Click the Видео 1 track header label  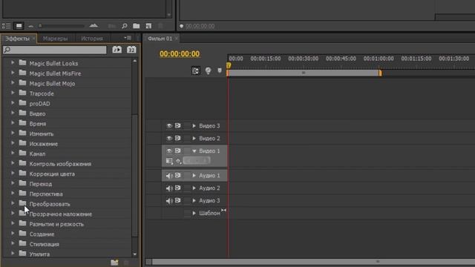click(x=209, y=151)
